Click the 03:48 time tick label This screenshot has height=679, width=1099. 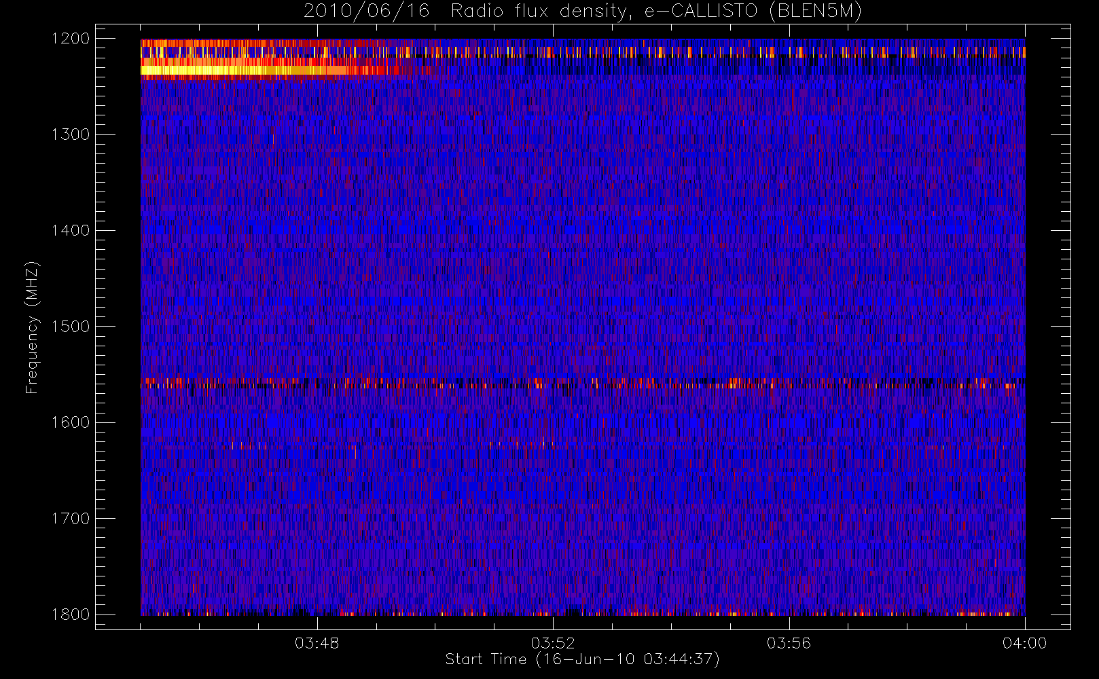pos(317,643)
